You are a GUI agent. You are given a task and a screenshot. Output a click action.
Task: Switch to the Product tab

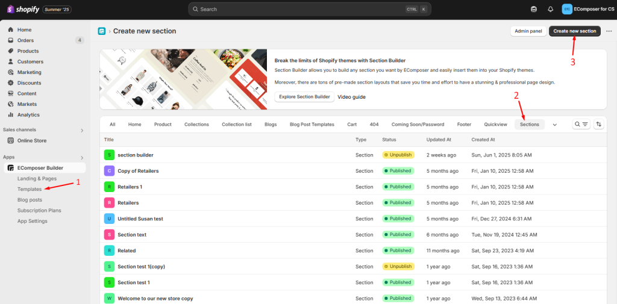163,124
